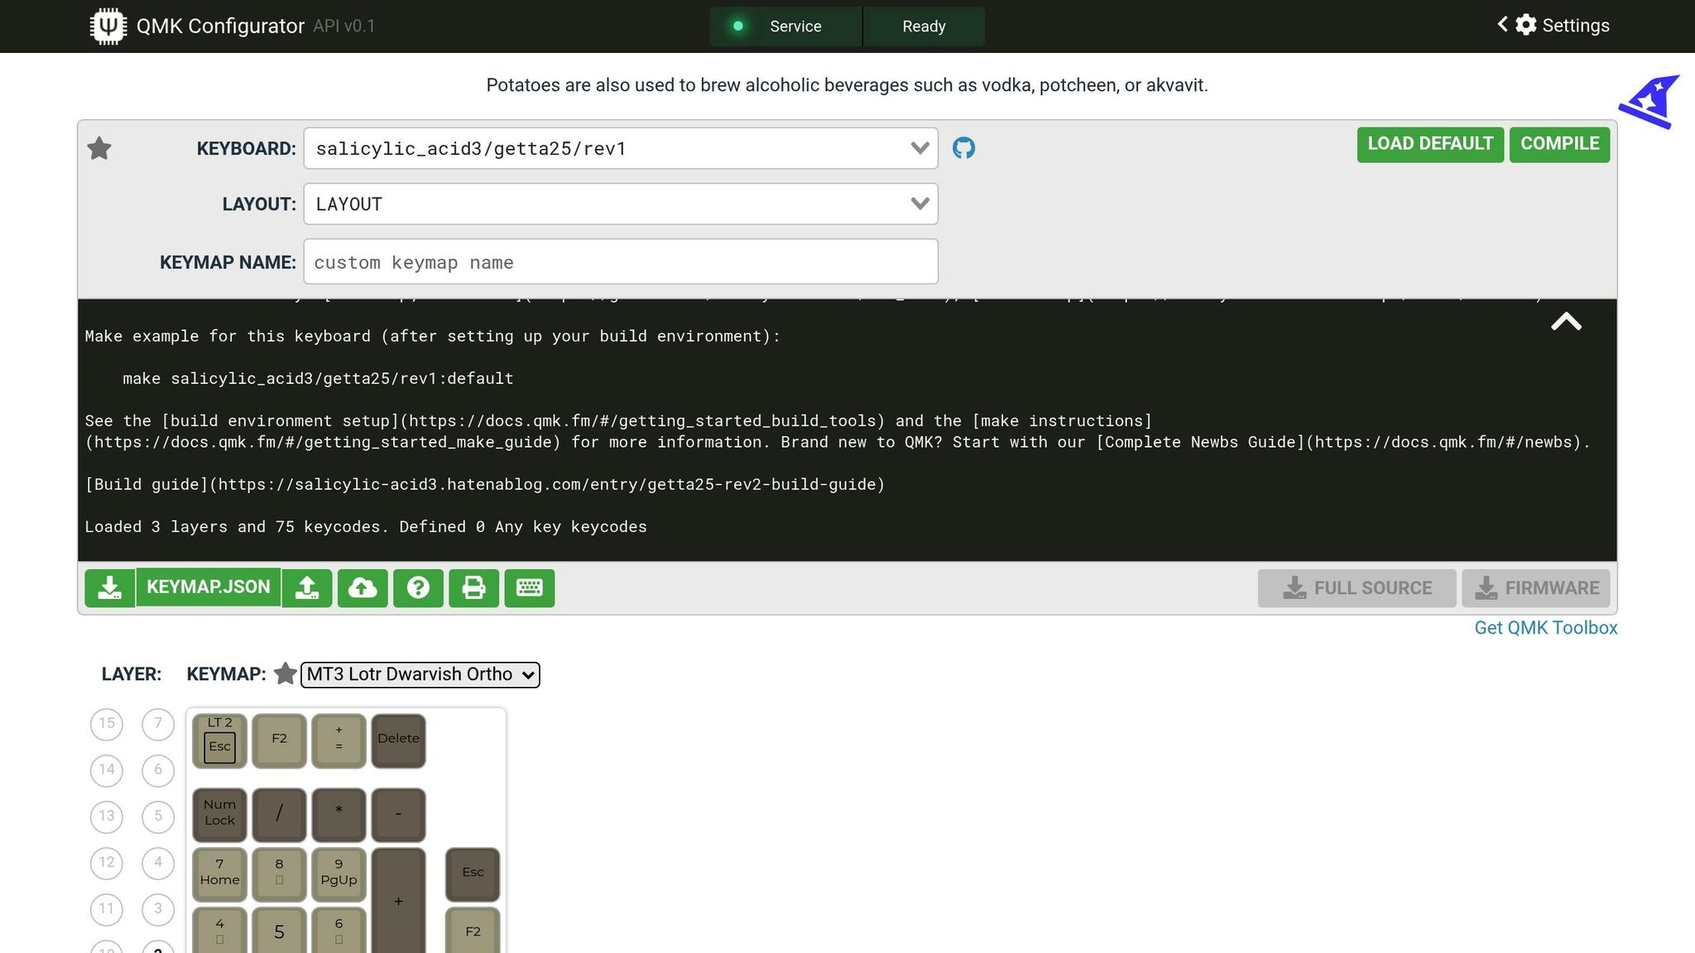Select the 9 PgUp key
This screenshot has height=953, width=1695.
click(339, 874)
